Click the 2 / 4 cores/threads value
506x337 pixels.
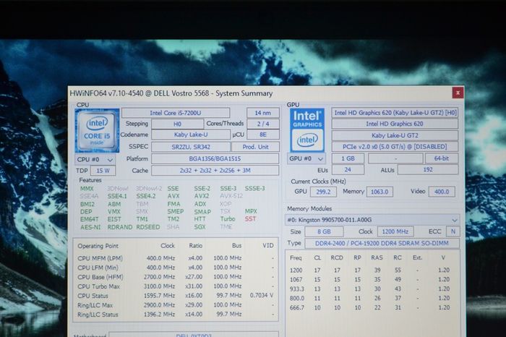point(263,124)
